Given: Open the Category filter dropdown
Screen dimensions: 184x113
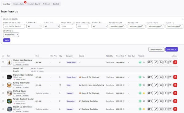Looking at the screenshot, I should pos(34,26).
